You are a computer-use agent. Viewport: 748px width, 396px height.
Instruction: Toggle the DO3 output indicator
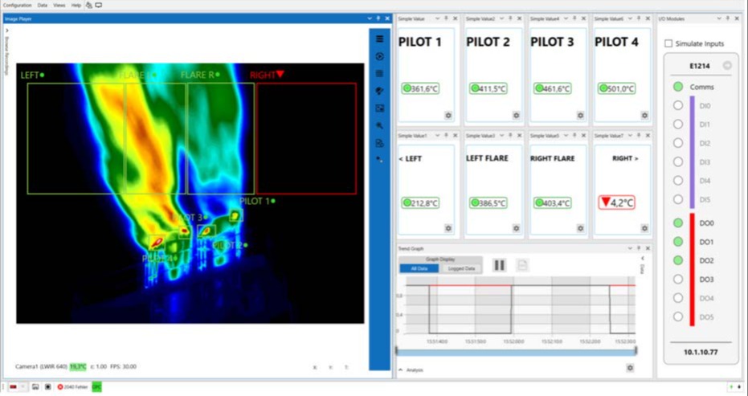[678, 279]
